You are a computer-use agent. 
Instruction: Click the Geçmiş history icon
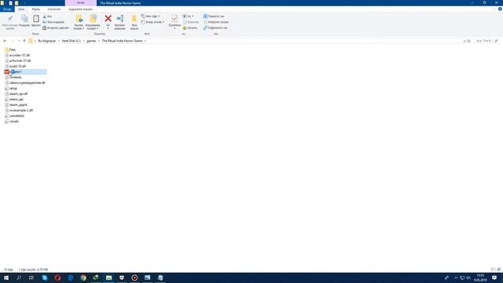[190, 28]
